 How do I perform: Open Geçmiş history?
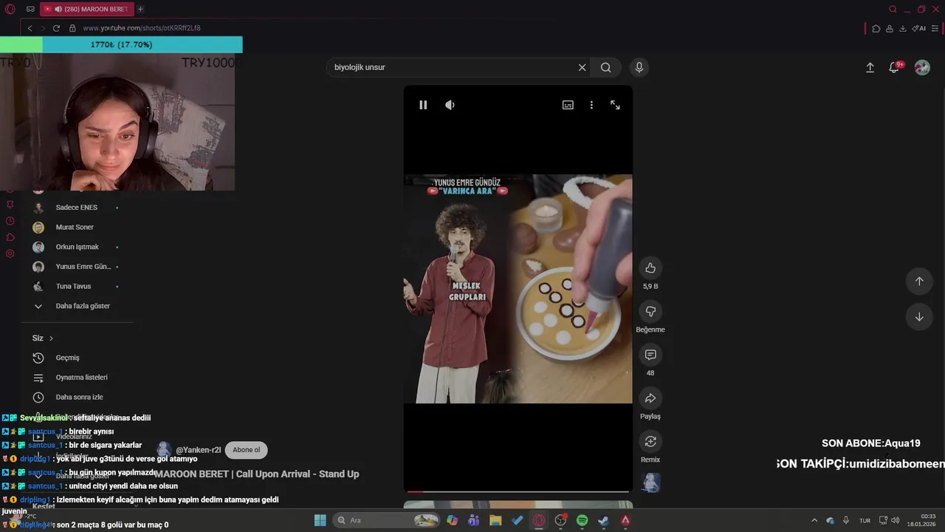67,358
